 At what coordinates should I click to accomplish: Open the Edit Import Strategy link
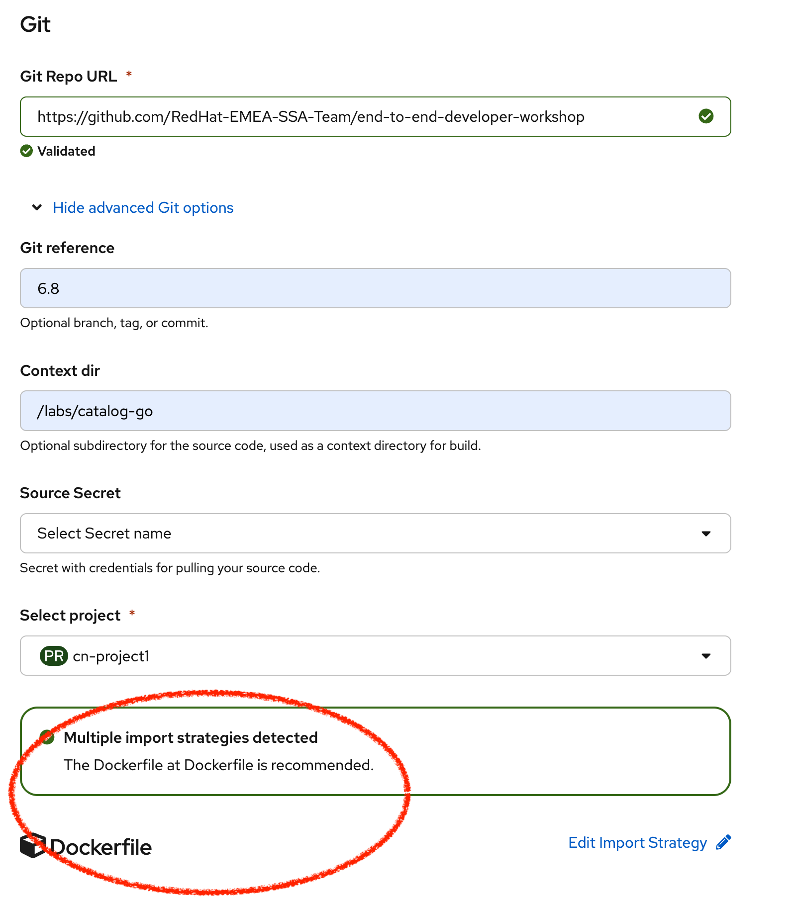pos(637,843)
